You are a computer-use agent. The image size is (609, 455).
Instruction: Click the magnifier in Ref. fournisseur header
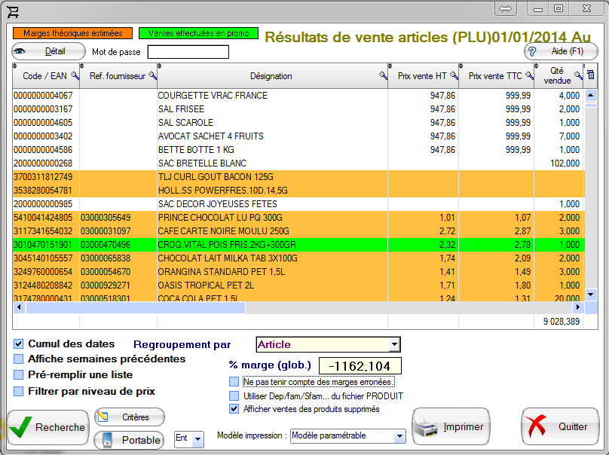coord(151,75)
